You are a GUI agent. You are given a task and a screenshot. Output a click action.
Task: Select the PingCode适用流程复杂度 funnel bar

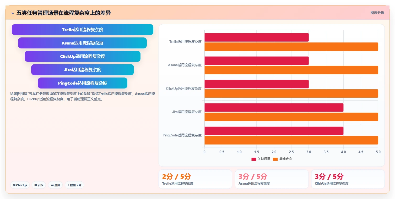tap(83, 83)
